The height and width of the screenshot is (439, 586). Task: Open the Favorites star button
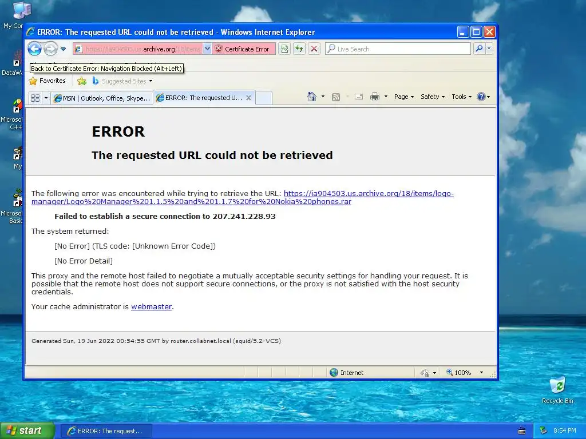click(x=47, y=81)
